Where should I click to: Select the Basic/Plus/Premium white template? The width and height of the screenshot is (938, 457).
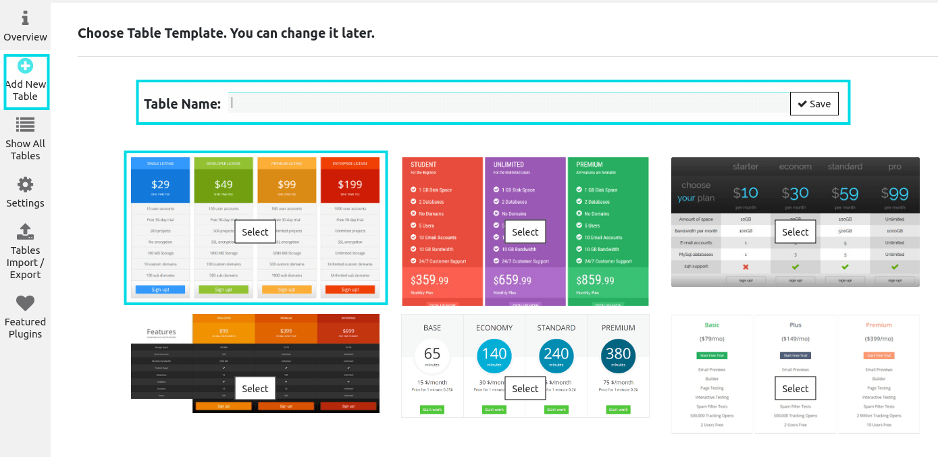796,388
